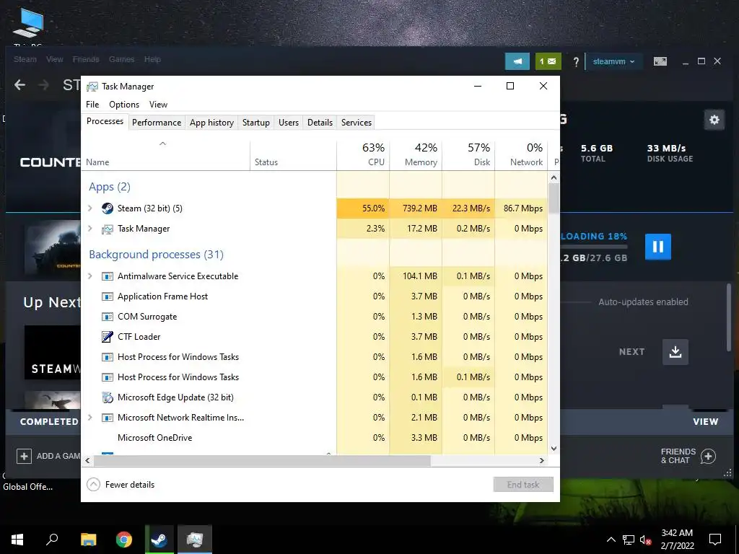Sort processes by CPU column

[x=364, y=155]
